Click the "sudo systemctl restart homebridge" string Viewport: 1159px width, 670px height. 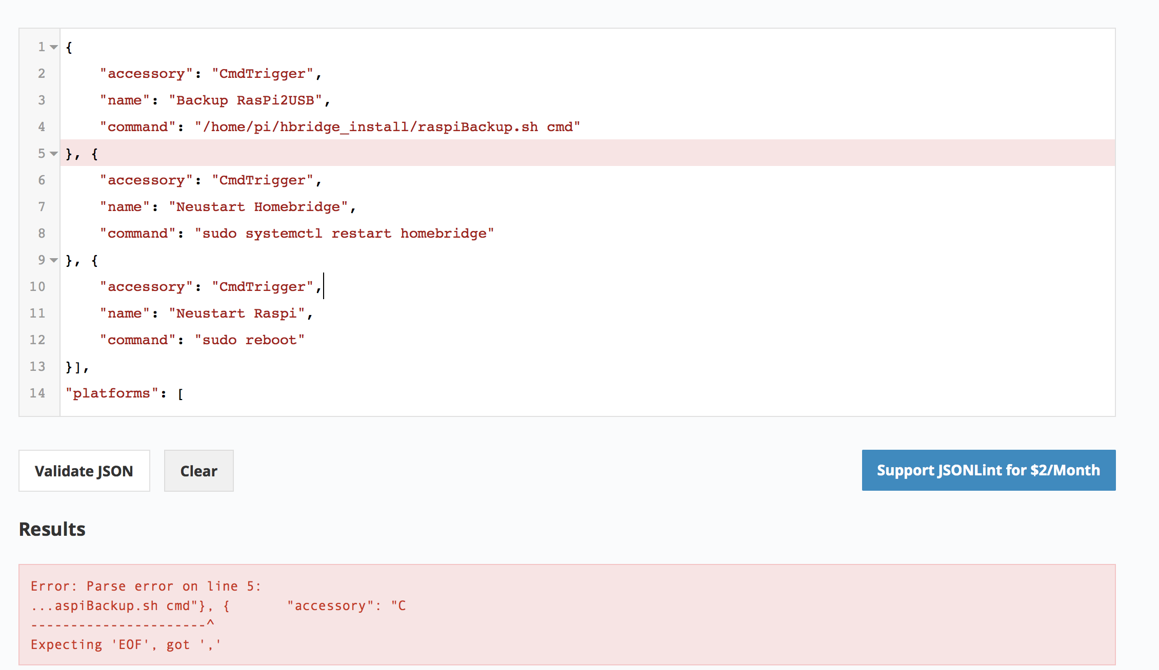(x=344, y=234)
